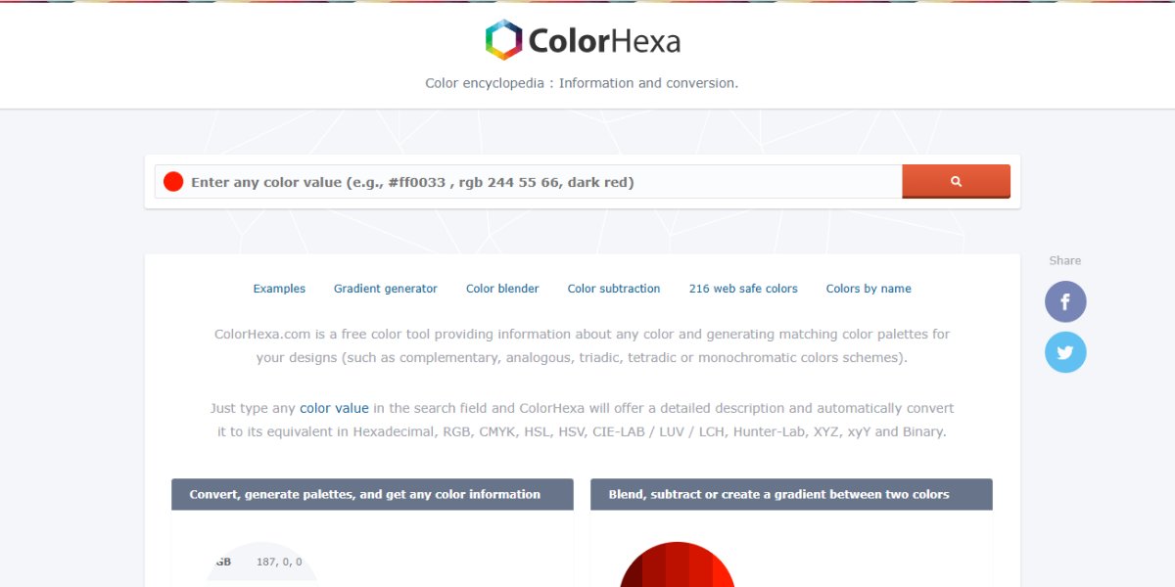Open the Color subtraction tool
This screenshot has width=1175, height=587.
click(x=614, y=288)
